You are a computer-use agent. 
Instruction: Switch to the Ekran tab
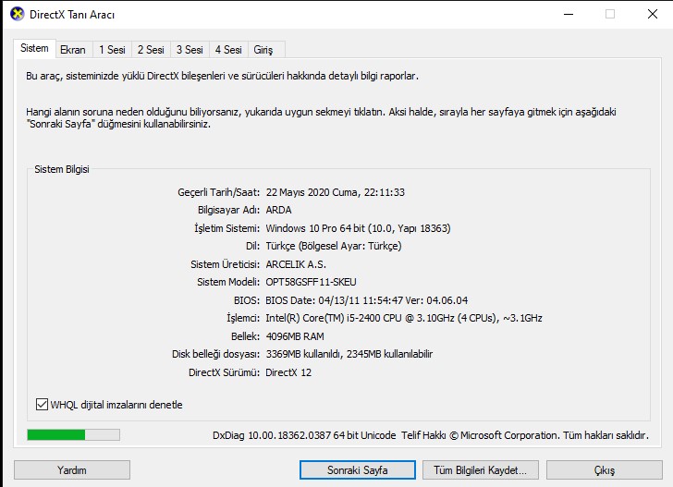point(72,50)
